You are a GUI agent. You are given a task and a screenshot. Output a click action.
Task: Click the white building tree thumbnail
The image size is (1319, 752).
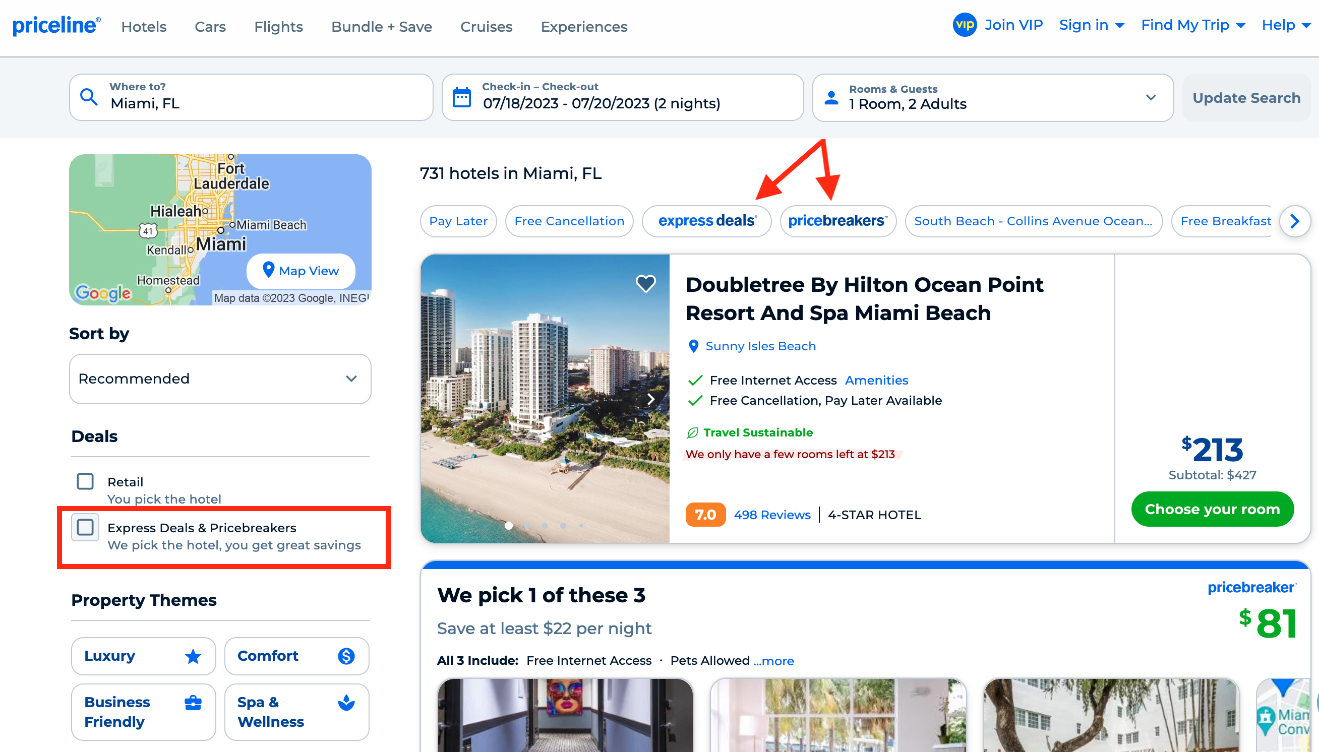(x=1111, y=715)
